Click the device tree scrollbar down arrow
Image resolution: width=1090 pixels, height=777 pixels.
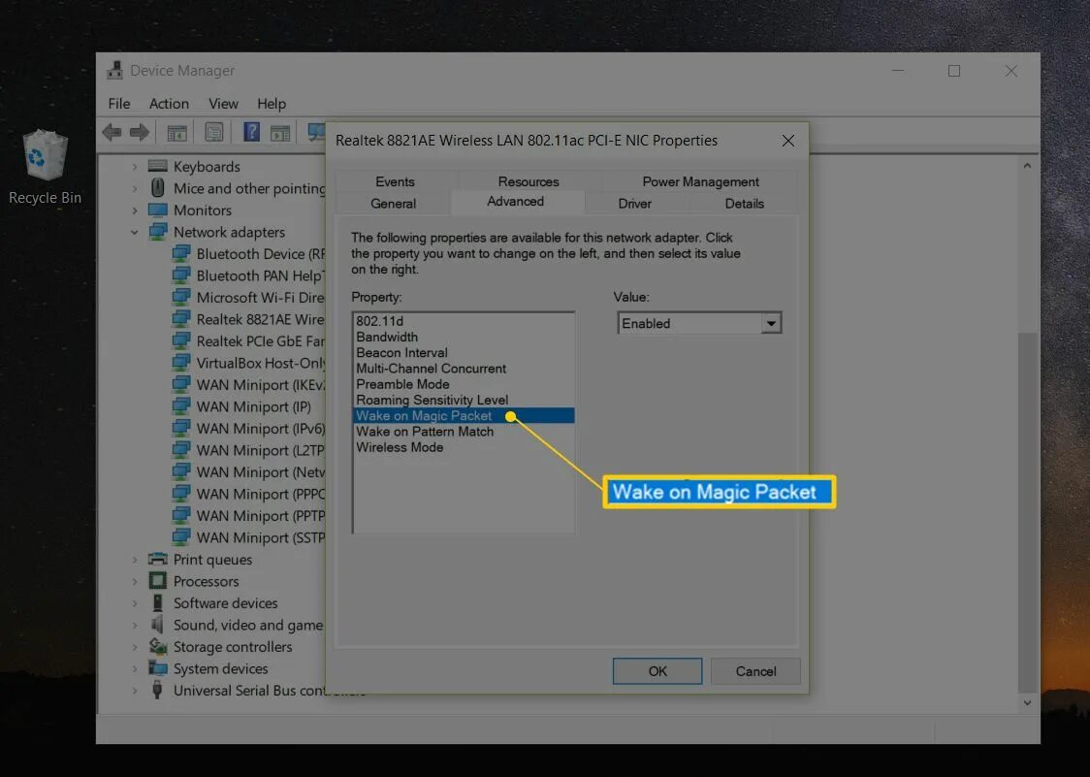pyautogui.click(x=1027, y=703)
